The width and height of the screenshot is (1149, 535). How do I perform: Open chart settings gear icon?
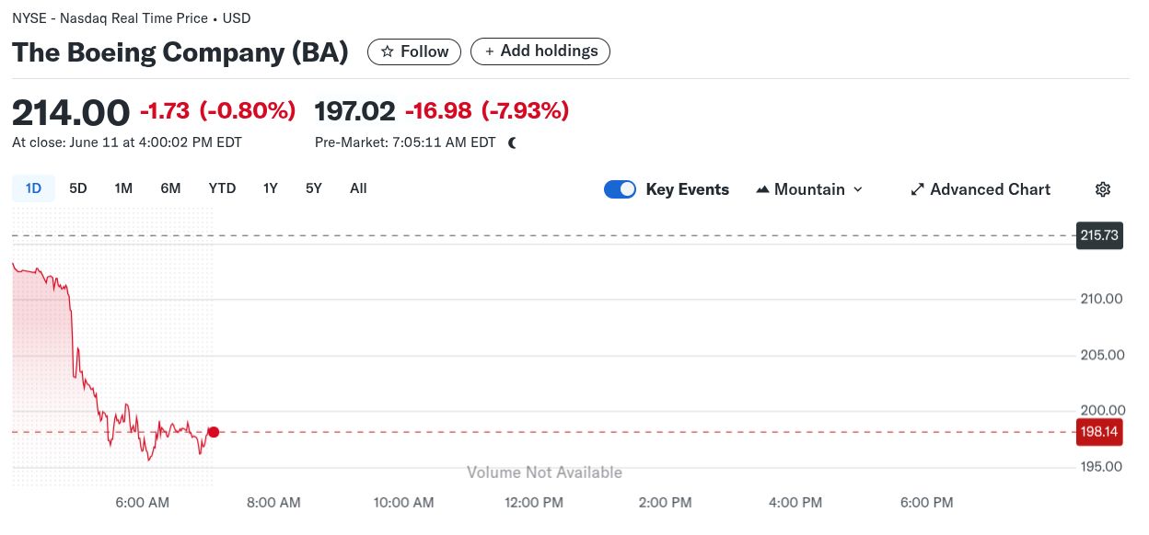click(x=1103, y=189)
